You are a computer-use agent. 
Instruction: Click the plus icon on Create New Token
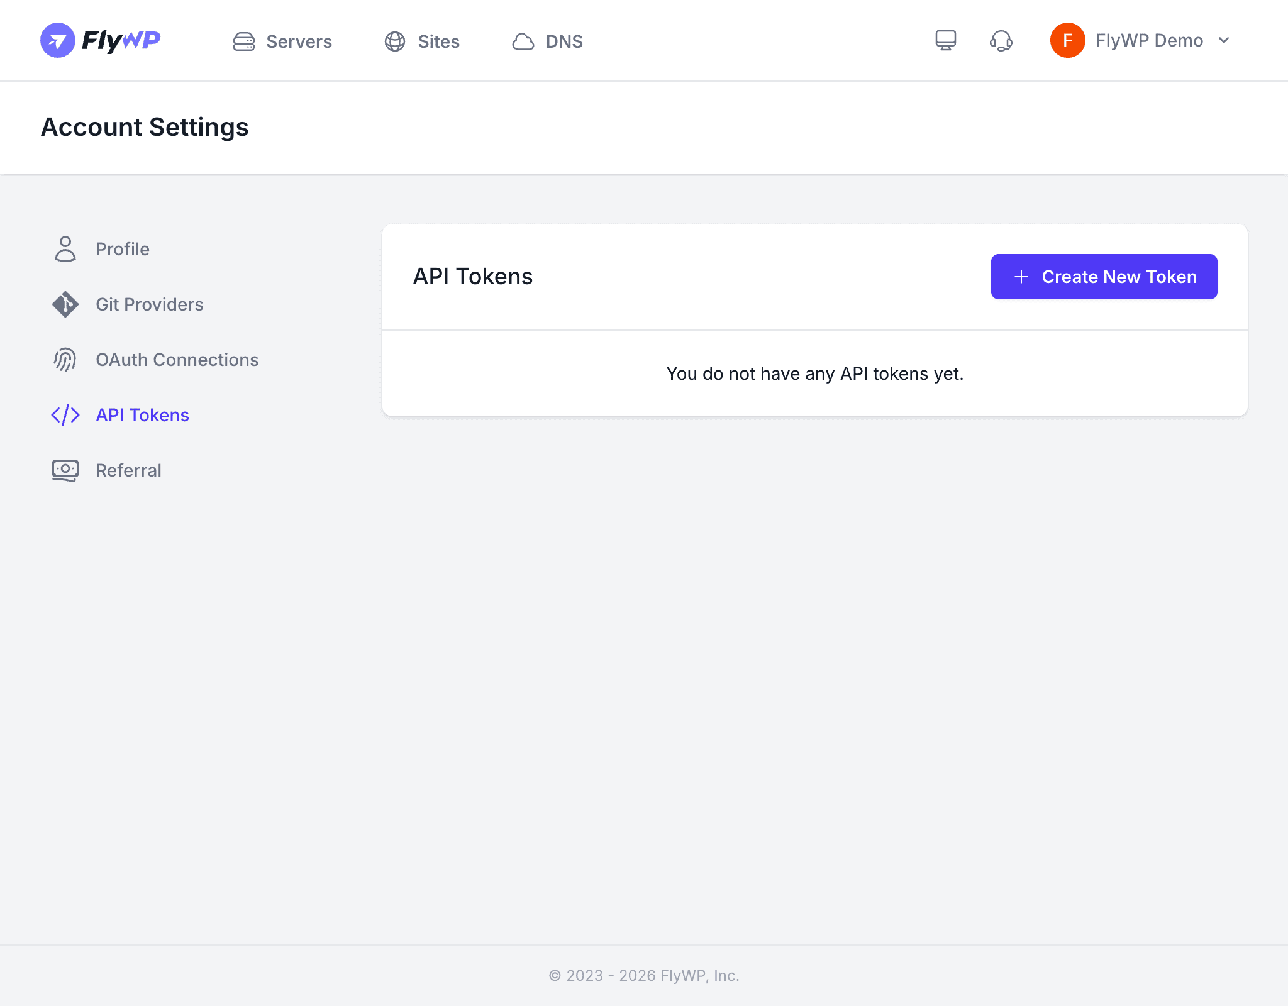point(1021,277)
